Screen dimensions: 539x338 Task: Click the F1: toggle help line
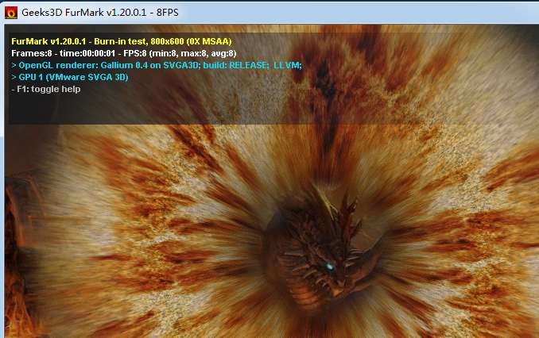(x=46, y=89)
